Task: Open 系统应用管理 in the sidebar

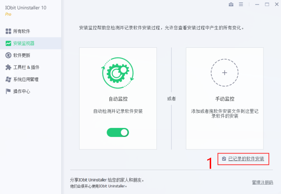Action: (30, 79)
